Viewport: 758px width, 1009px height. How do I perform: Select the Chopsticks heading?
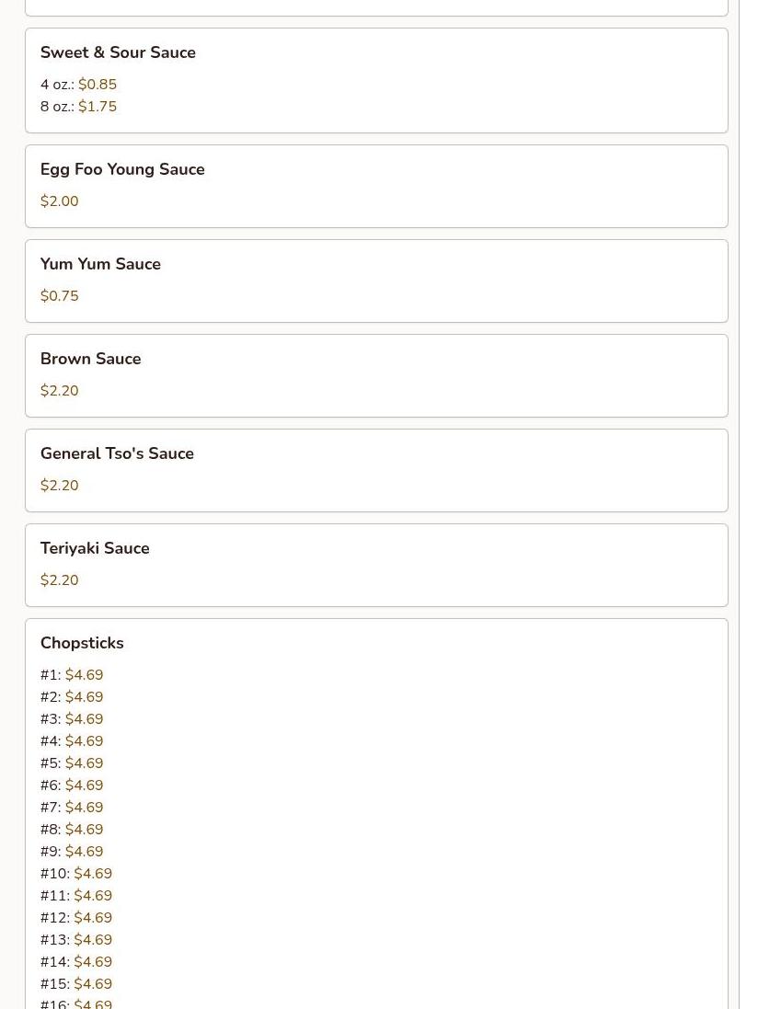82,643
